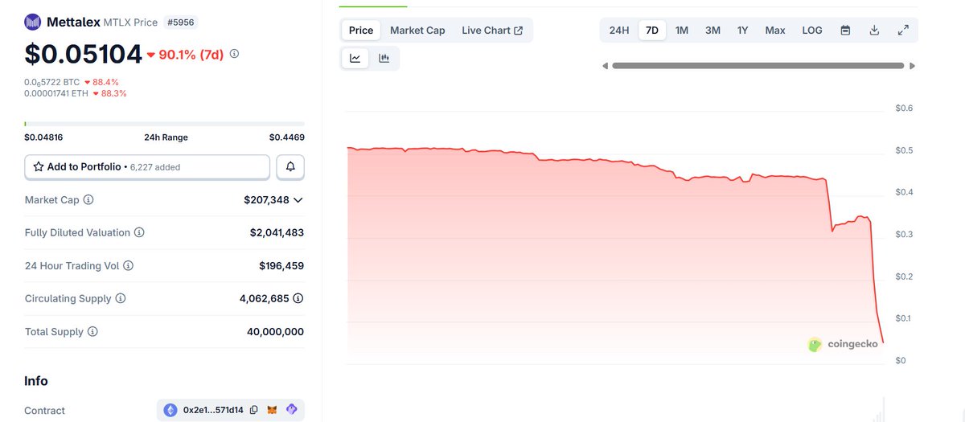Click info icon next to Total Supply
The image size is (965, 422).
tap(92, 331)
